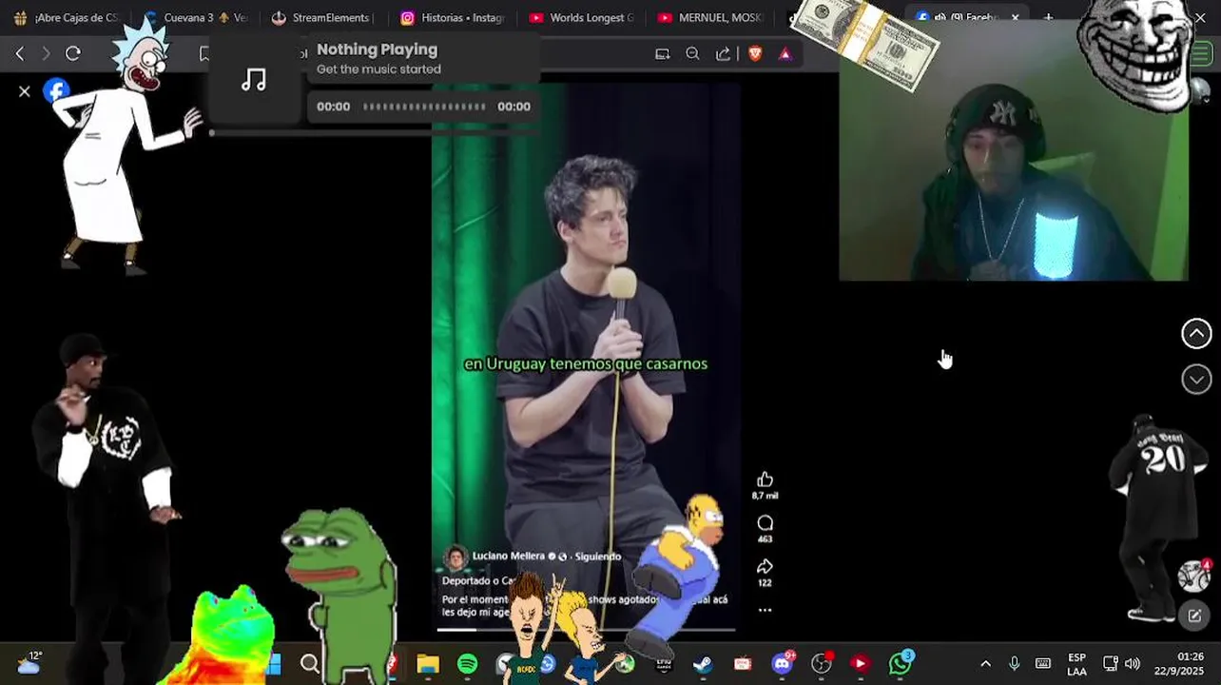Expand the hidden system tray icons
This screenshot has height=685, width=1221.
[x=985, y=664]
